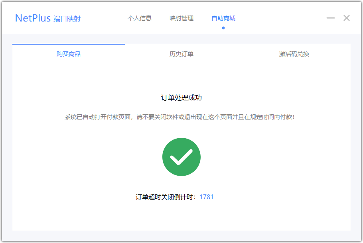
Task: Go to the 激活码兑换 tab
Action: (x=294, y=54)
